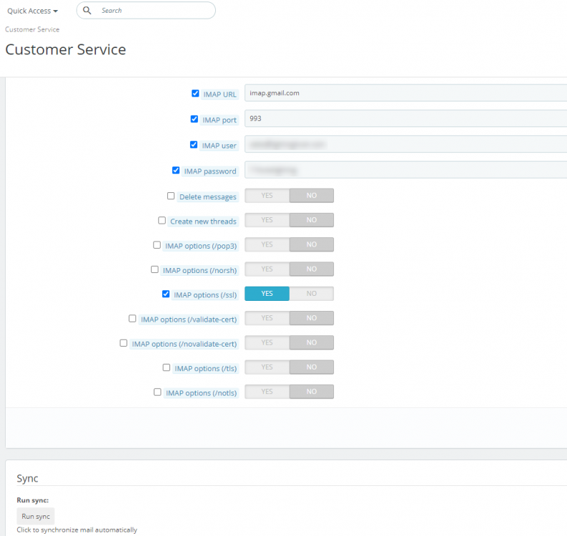Set IMAP options (/novalidate-cert) to NO
Image resolution: width=567 pixels, height=536 pixels.
[312, 342]
